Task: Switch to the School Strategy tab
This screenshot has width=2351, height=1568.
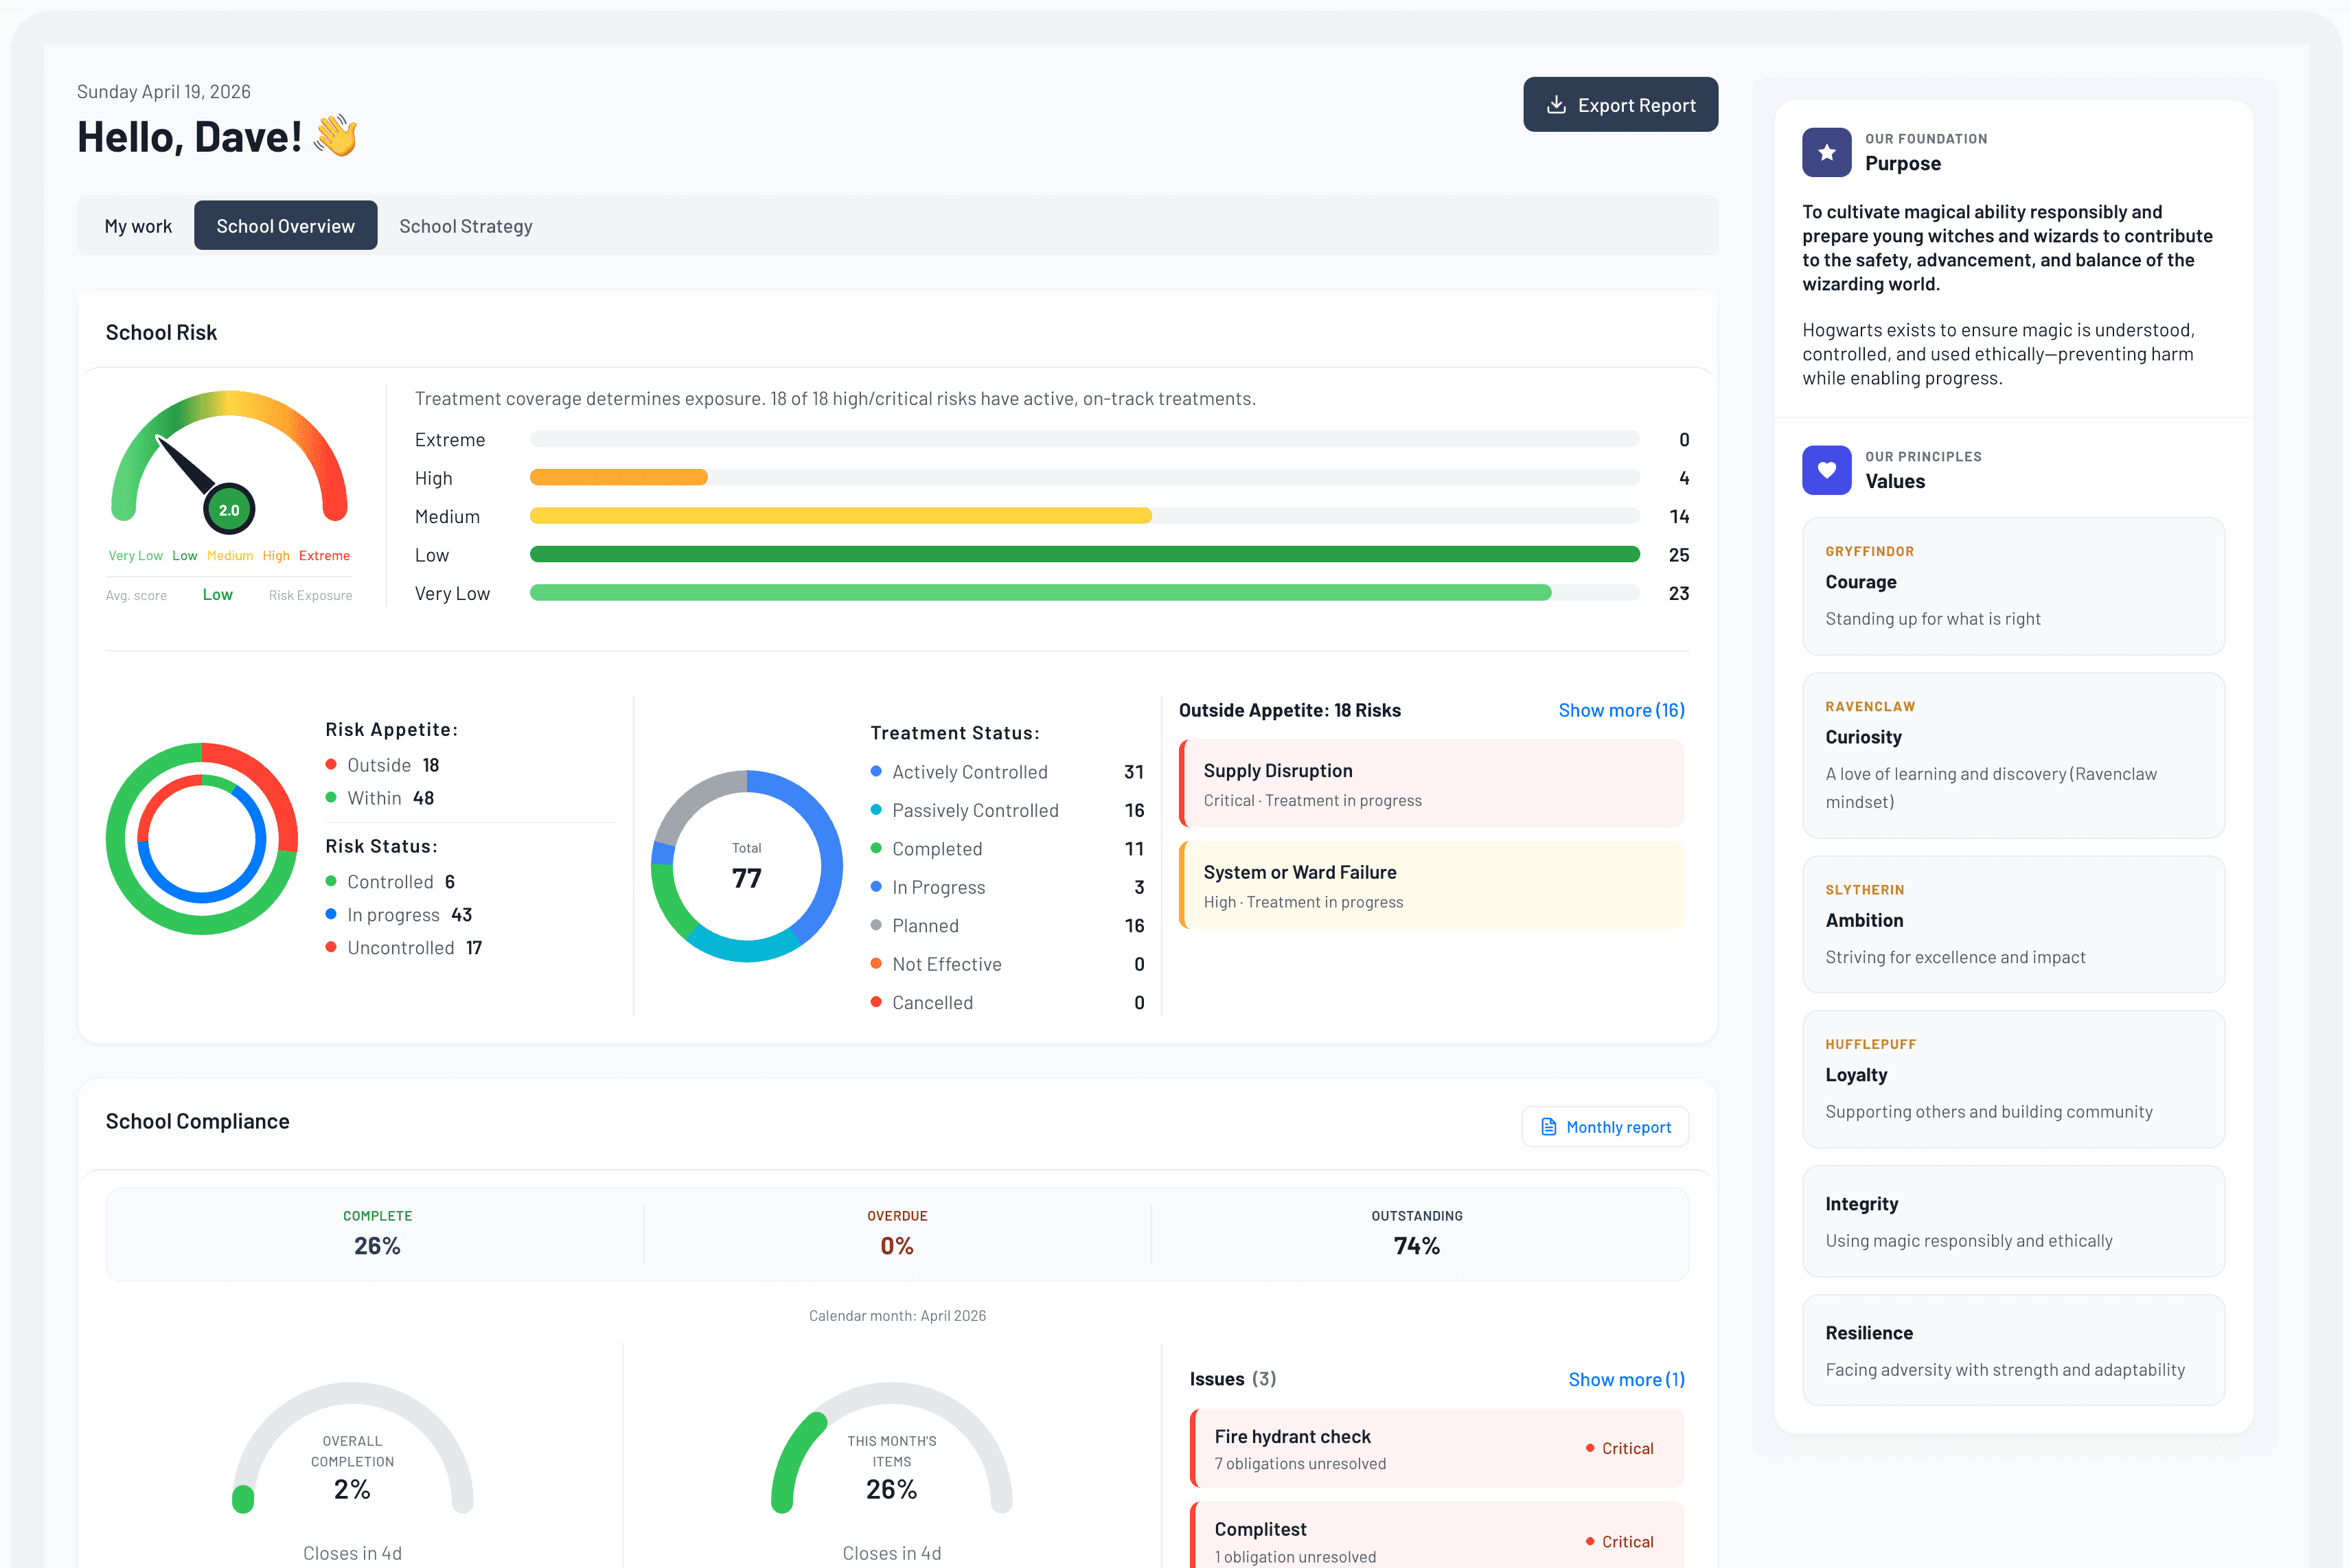Action: click(466, 226)
